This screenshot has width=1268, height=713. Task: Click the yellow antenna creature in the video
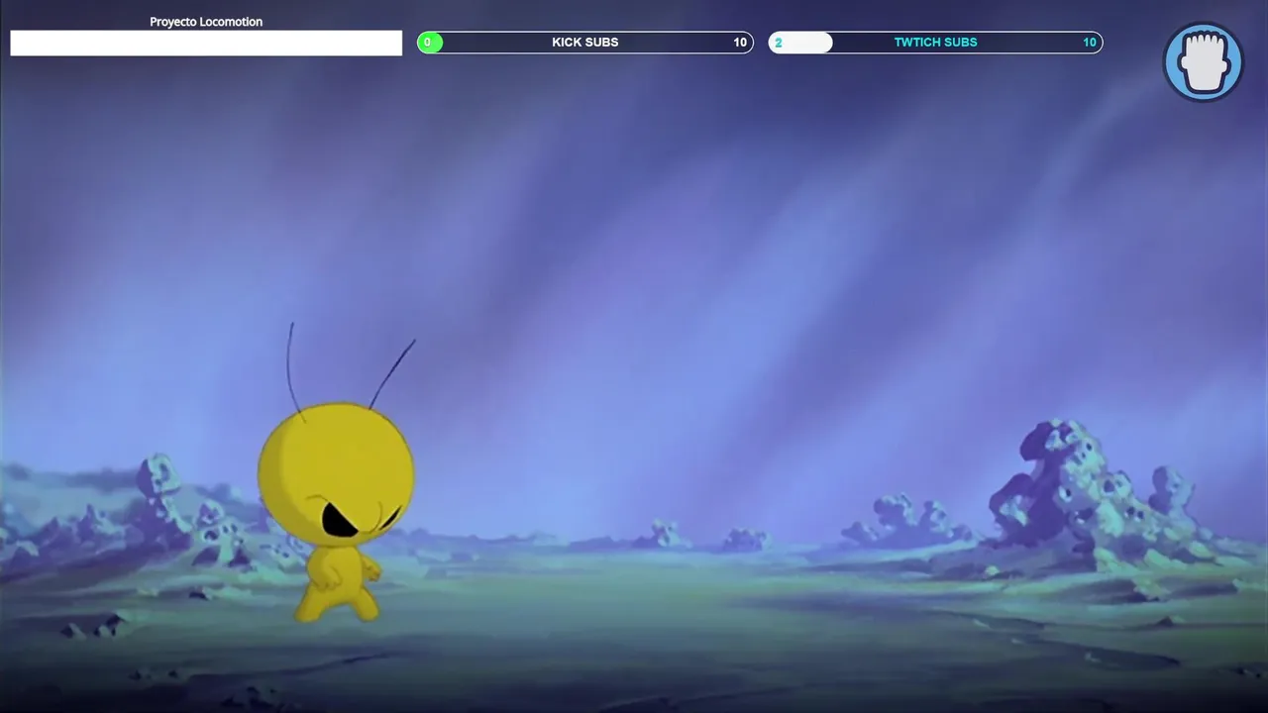pos(337,473)
